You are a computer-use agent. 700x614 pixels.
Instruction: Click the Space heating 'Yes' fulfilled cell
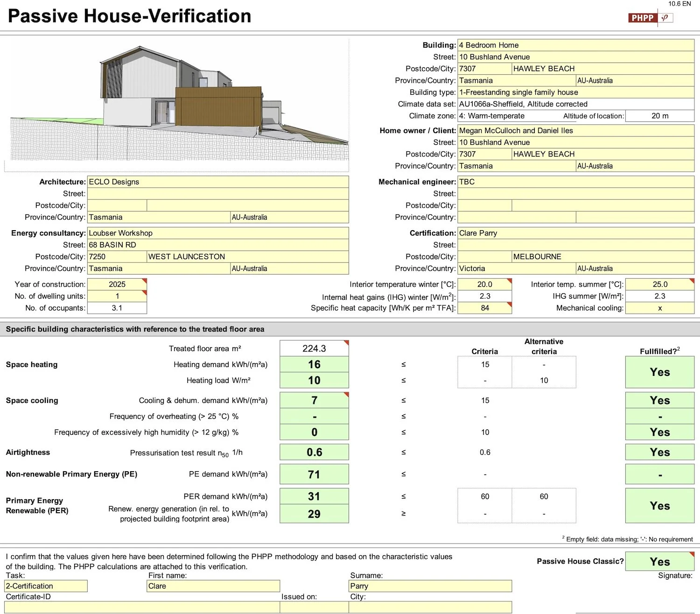[660, 372]
